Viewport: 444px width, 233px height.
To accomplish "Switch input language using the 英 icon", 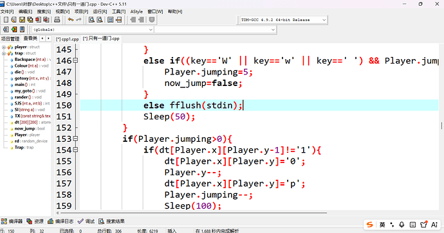I will [x=382, y=225].
